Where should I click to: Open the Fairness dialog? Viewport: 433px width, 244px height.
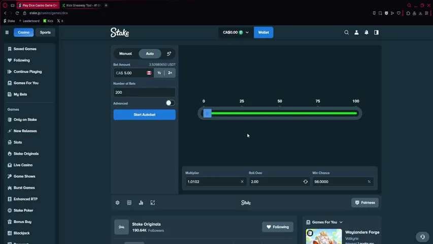coord(365,203)
